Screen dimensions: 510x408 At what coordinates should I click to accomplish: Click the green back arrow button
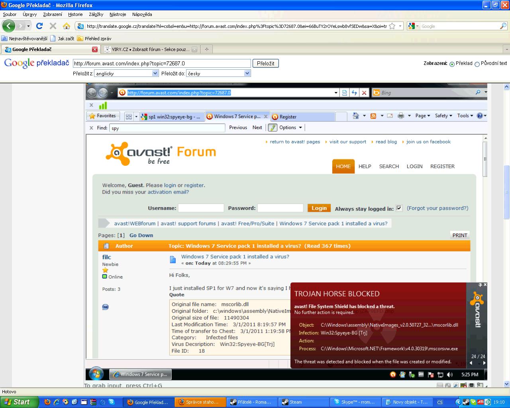(9, 26)
